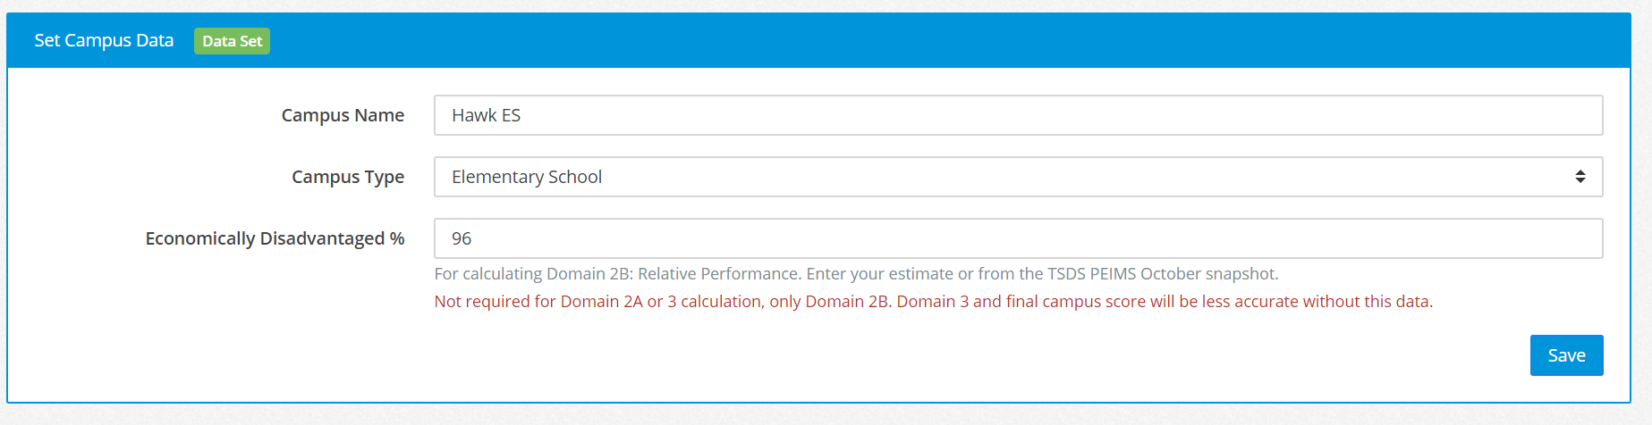Click the Set Campus Data panel title

[x=104, y=41]
